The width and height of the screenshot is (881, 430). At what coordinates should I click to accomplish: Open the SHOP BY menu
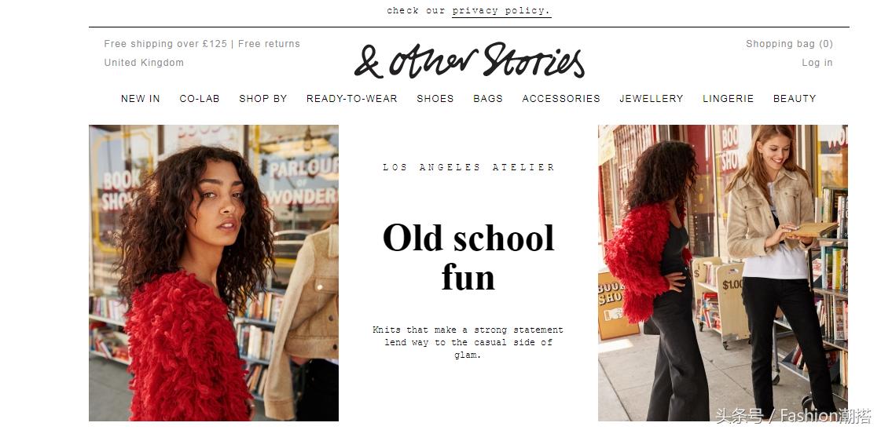(263, 99)
